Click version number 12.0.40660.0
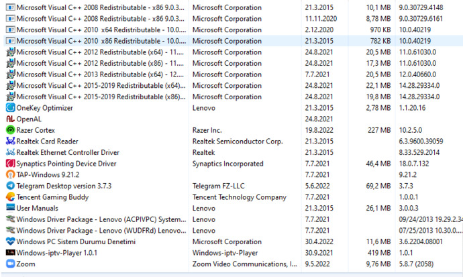 tap(417, 74)
